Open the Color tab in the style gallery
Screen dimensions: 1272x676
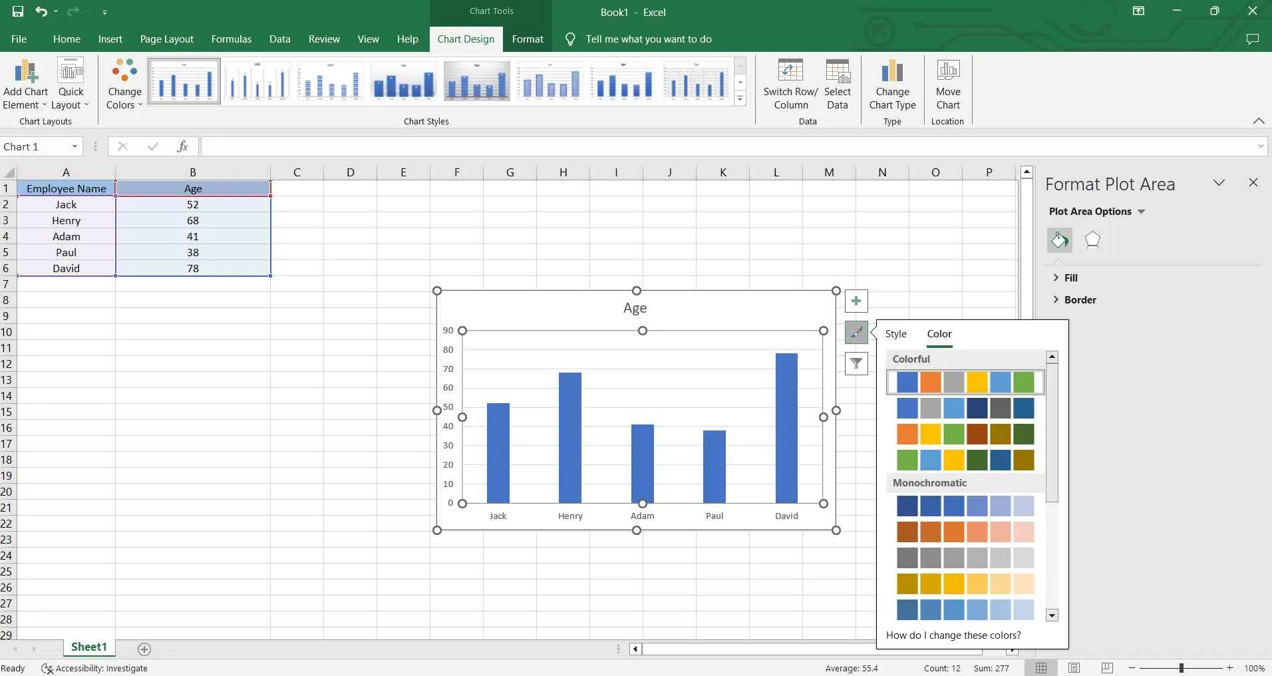938,334
